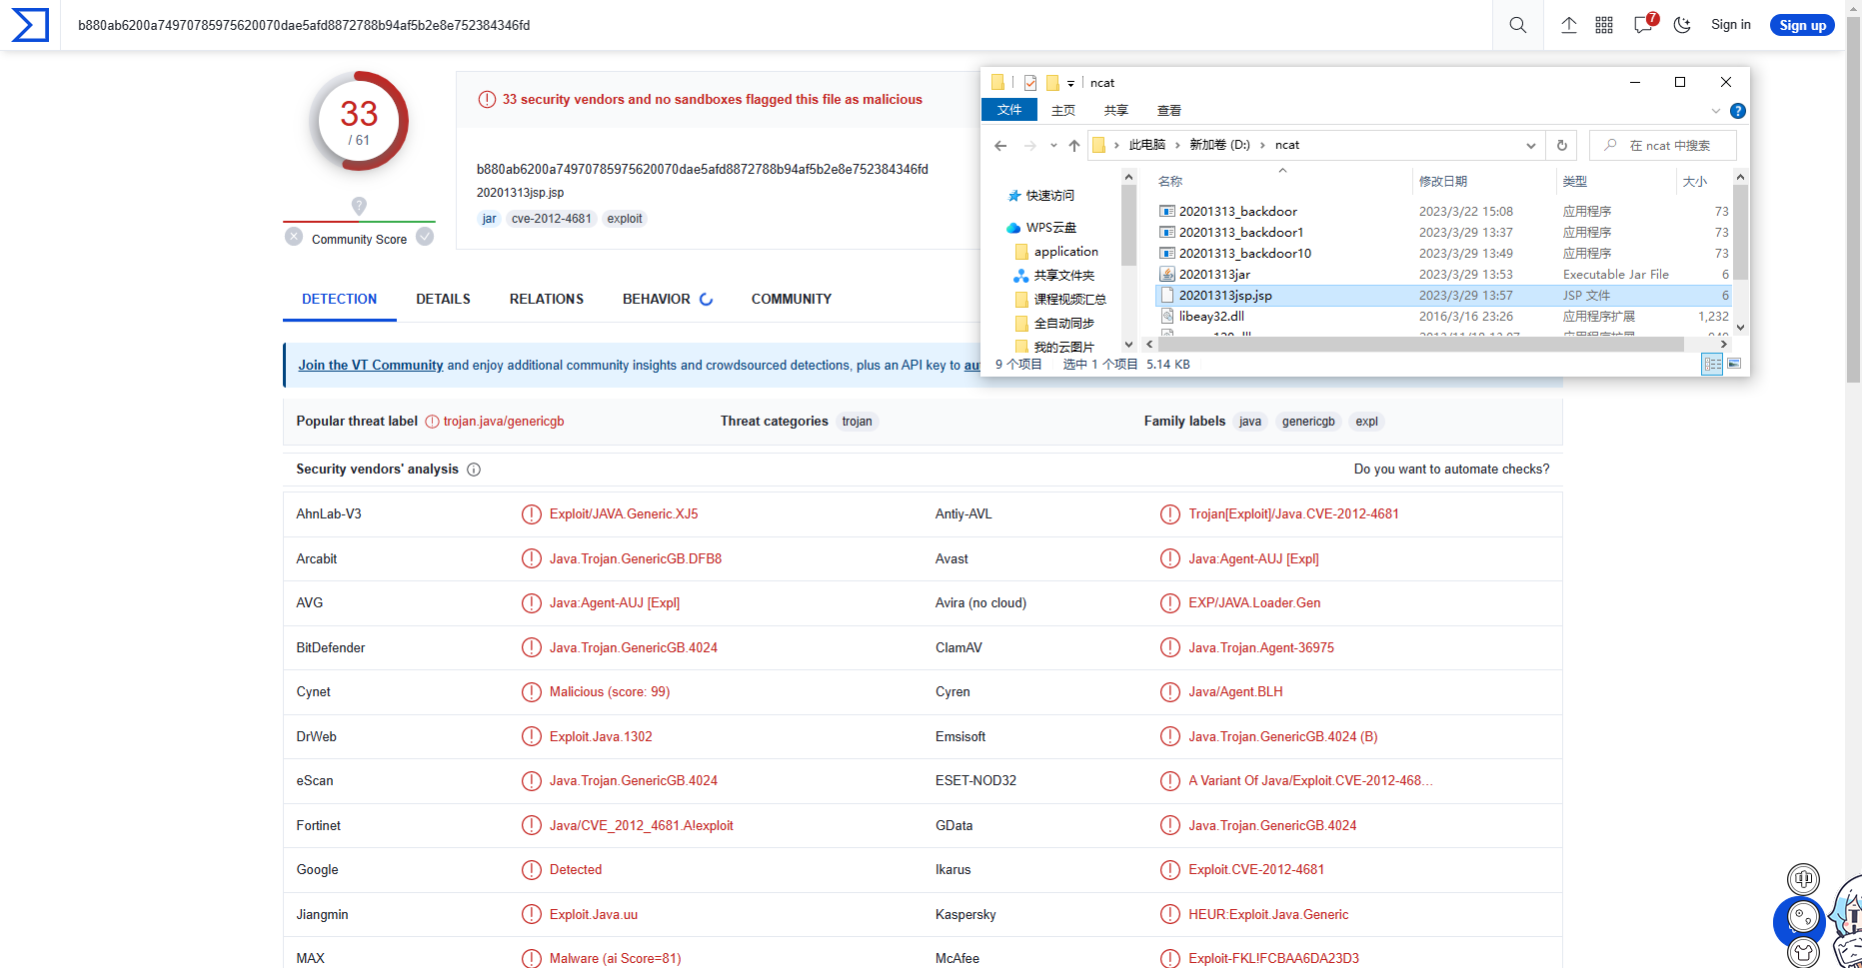The height and width of the screenshot is (968, 1862).
Task: Select 快速访问 in the navigation pane
Action: coord(1049,196)
